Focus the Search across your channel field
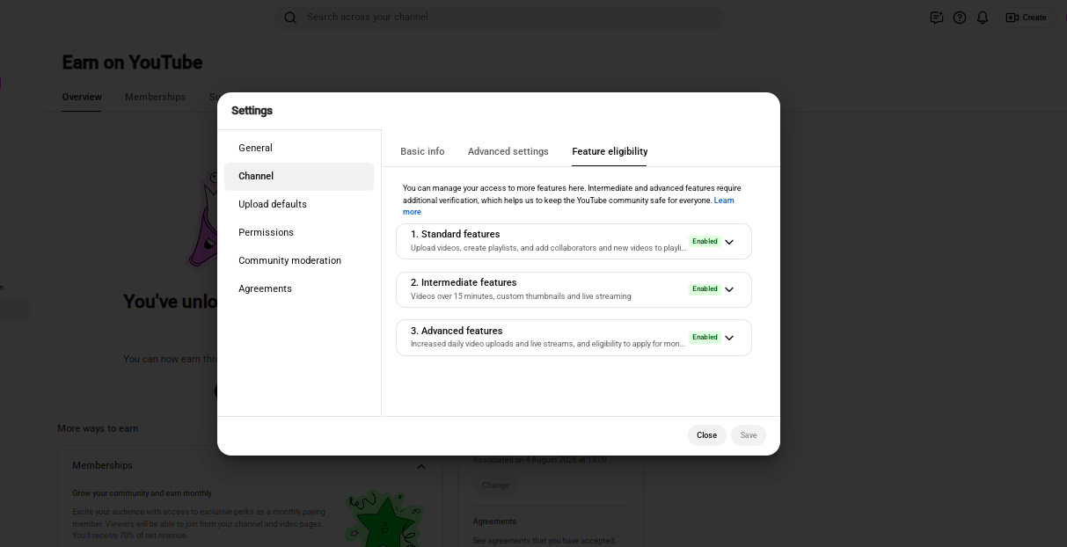Image resolution: width=1067 pixels, height=547 pixels. click(x=499, y=17)
